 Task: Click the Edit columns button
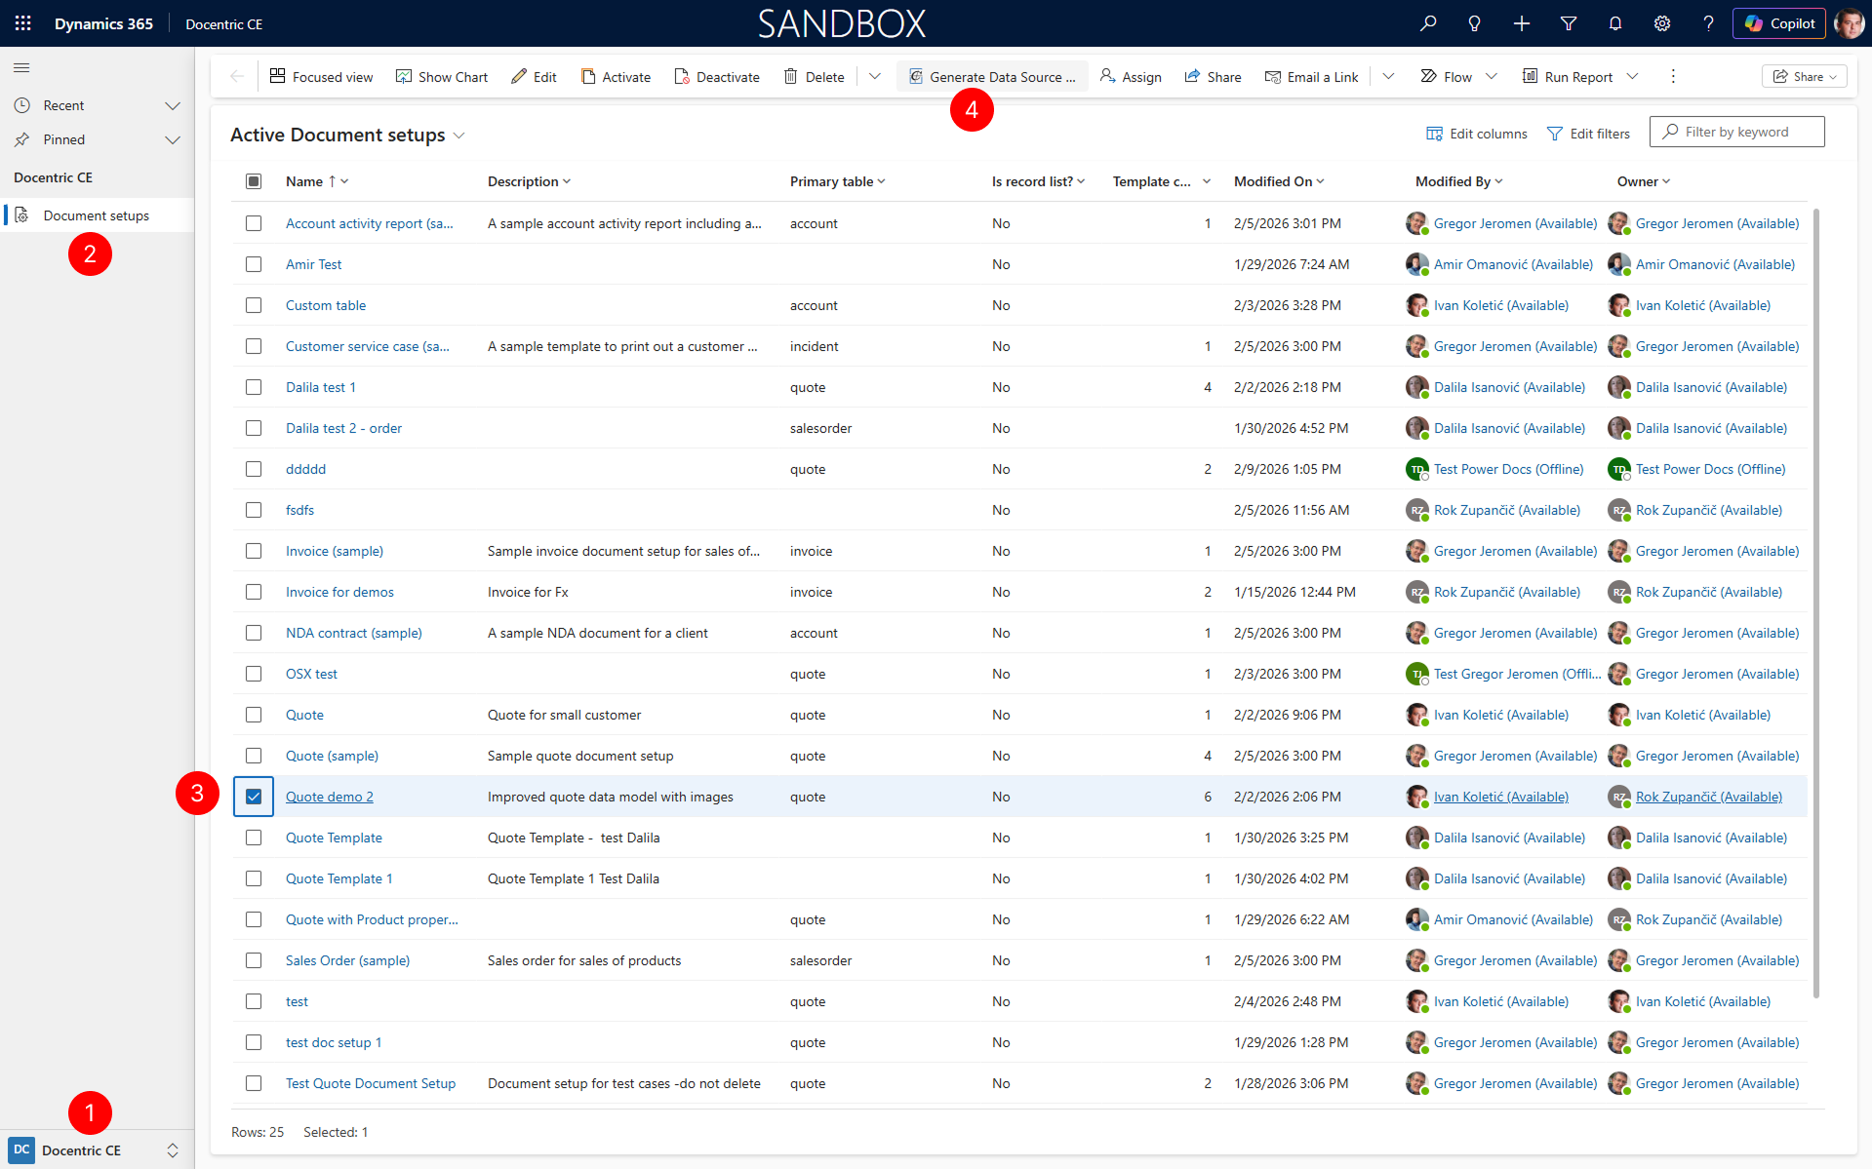[1477, 134]
